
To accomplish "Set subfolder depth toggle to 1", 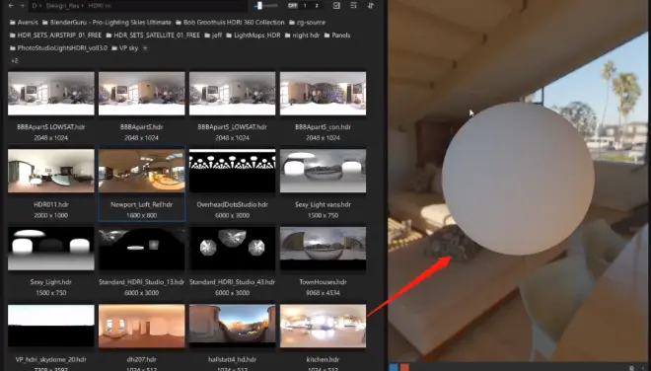I will click(x=305, y=5).
